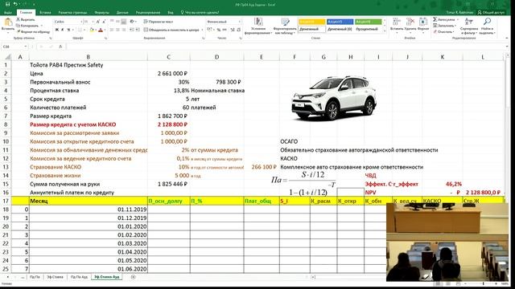Switch to the Вставка ribbon tab

point(45,13)
